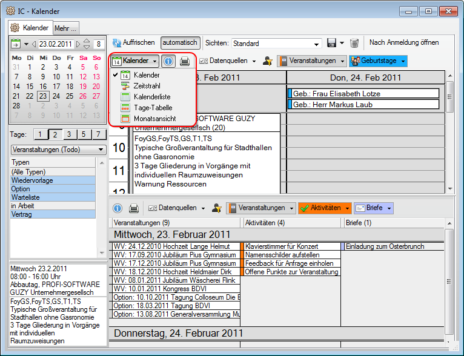Click the go-to-today calendar icon above mini calendar
This screenshot has width=464, height=356.
click(16, 44)
